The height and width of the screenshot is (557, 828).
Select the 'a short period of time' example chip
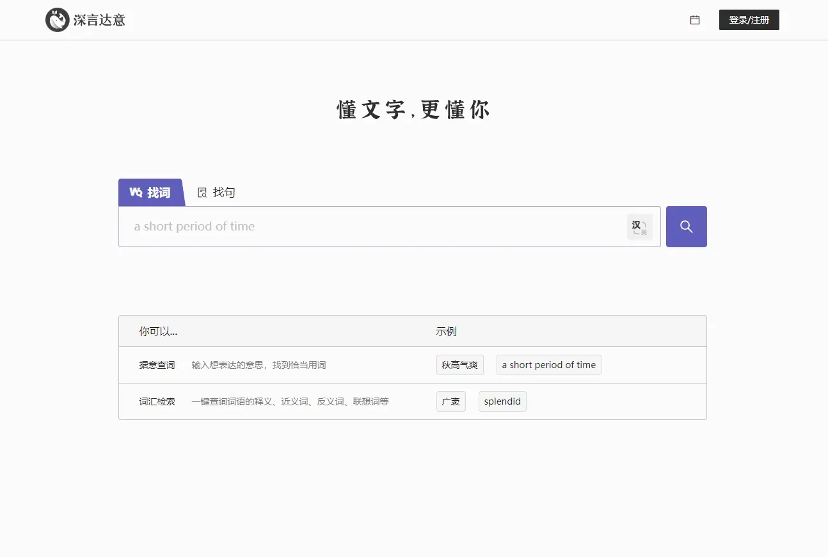pyautogui.click(x=549, y=365)
